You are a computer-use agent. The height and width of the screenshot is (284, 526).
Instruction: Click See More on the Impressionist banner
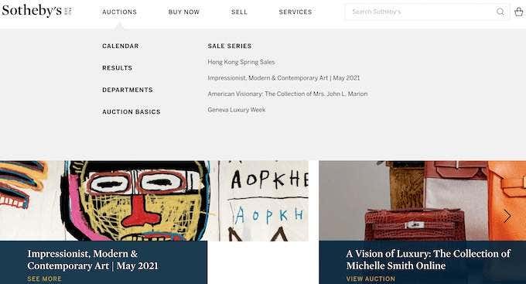click(x=44, y=279)
